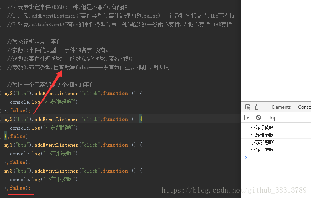Viewport: 311px width, 198px height.
Task: Click comment //参数2:事件处理函数 in the editor
Action: tap(70, 59)
